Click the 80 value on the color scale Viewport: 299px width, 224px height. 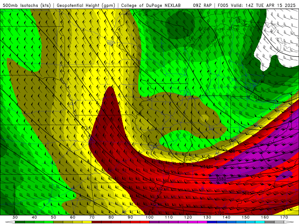coord(111,217)
